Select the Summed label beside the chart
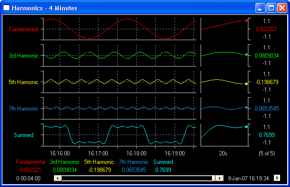This screenshot has height=187, width=290. coord(24,135)
